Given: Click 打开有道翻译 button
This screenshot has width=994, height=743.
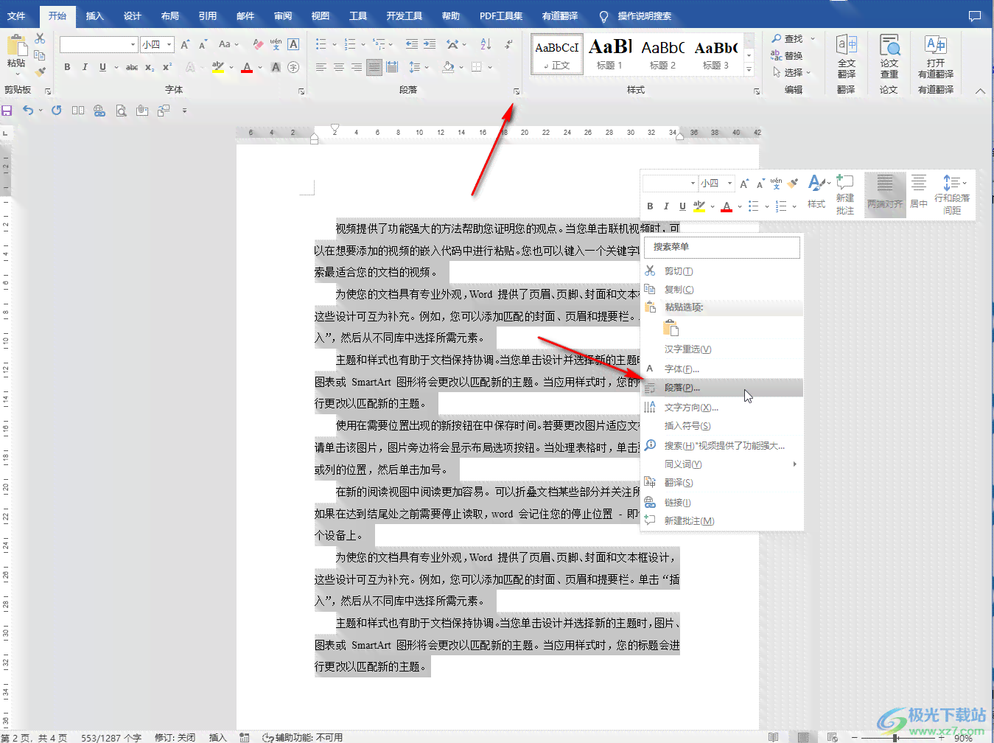Looking at the screenshot, I should pos(936,56).
